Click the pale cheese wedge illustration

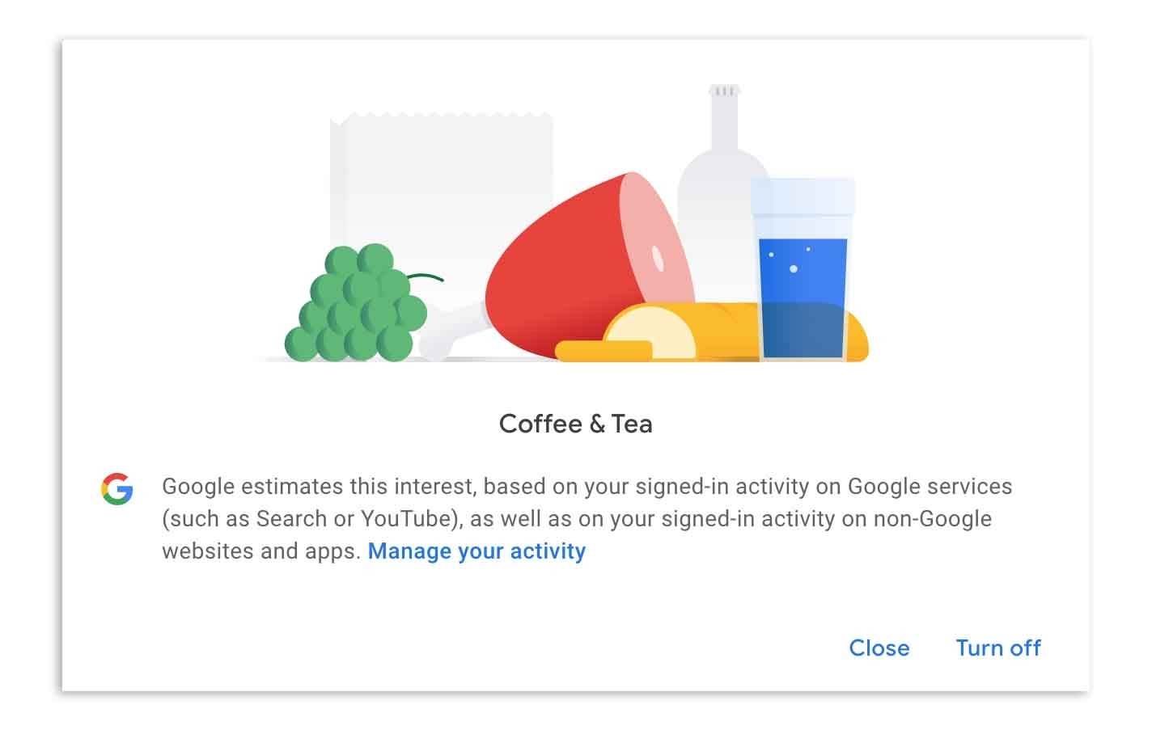(x=650, y=332)
